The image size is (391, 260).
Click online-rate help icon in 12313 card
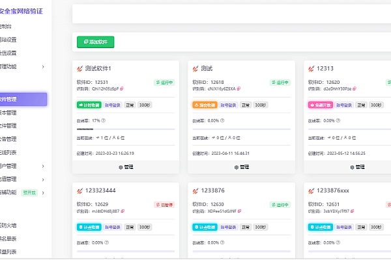pos(338,120)
